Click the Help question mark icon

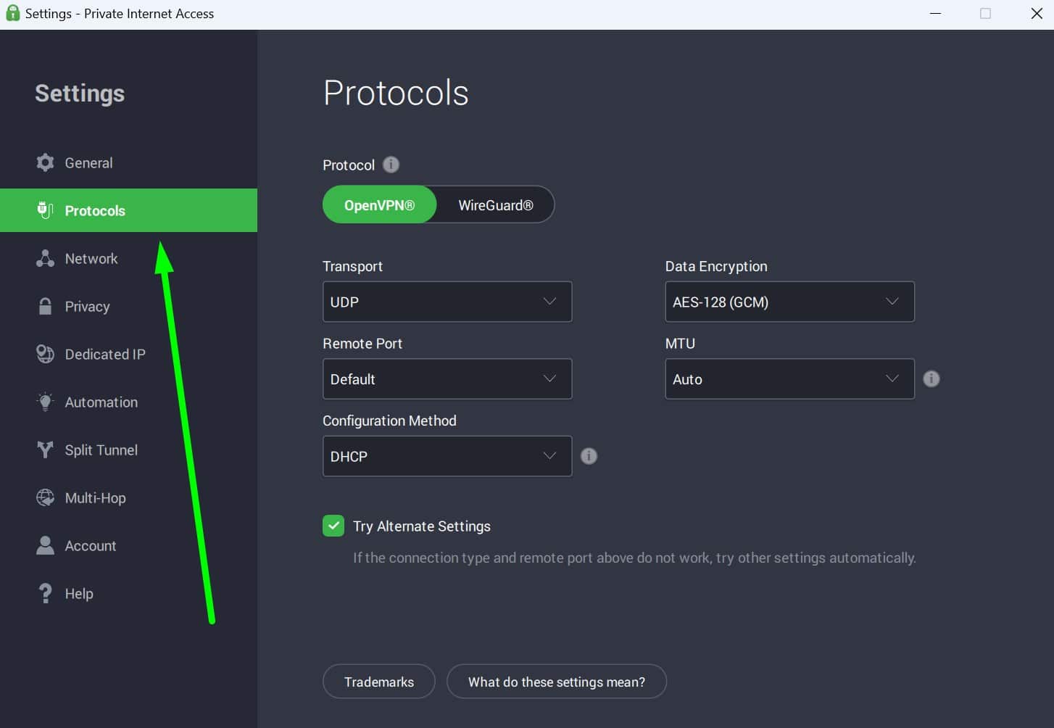pos(45,593)
